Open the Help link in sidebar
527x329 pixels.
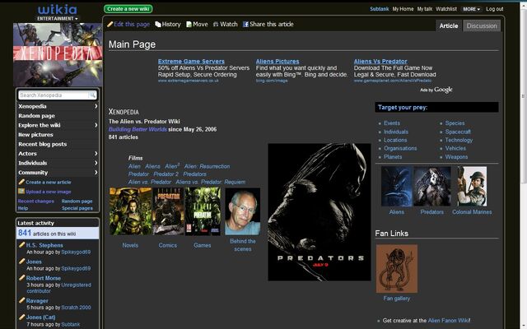pos(23,208)
